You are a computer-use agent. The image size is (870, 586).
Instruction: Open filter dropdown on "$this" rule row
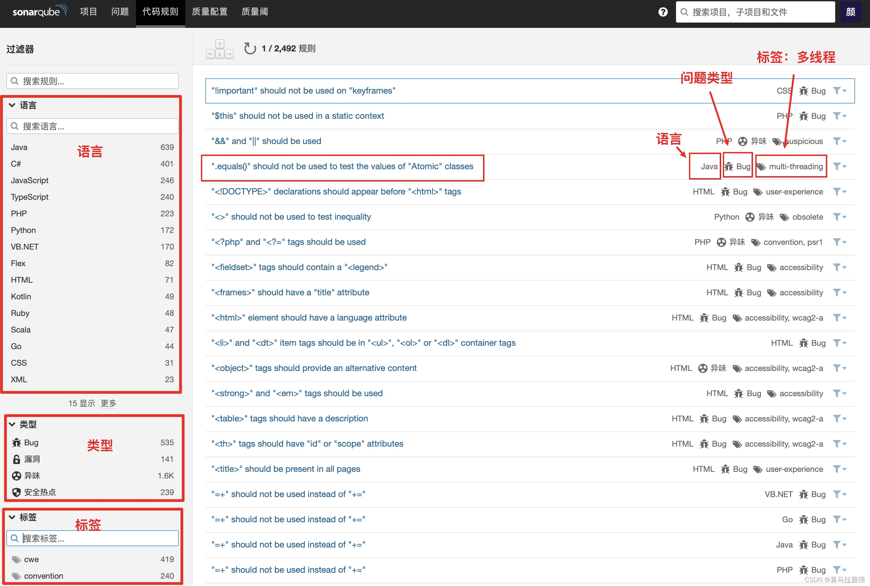coord(839,116)
